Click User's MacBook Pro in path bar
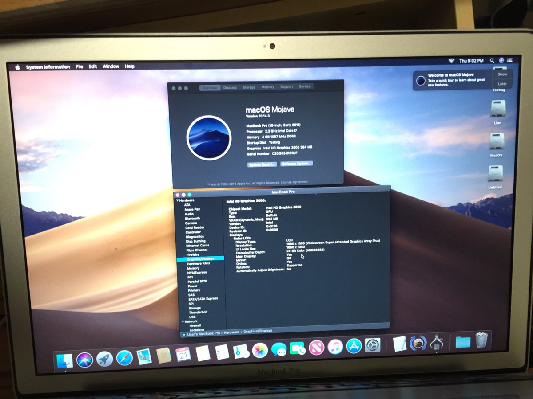This screenshot has width=533, height=399. click(203, 333)
